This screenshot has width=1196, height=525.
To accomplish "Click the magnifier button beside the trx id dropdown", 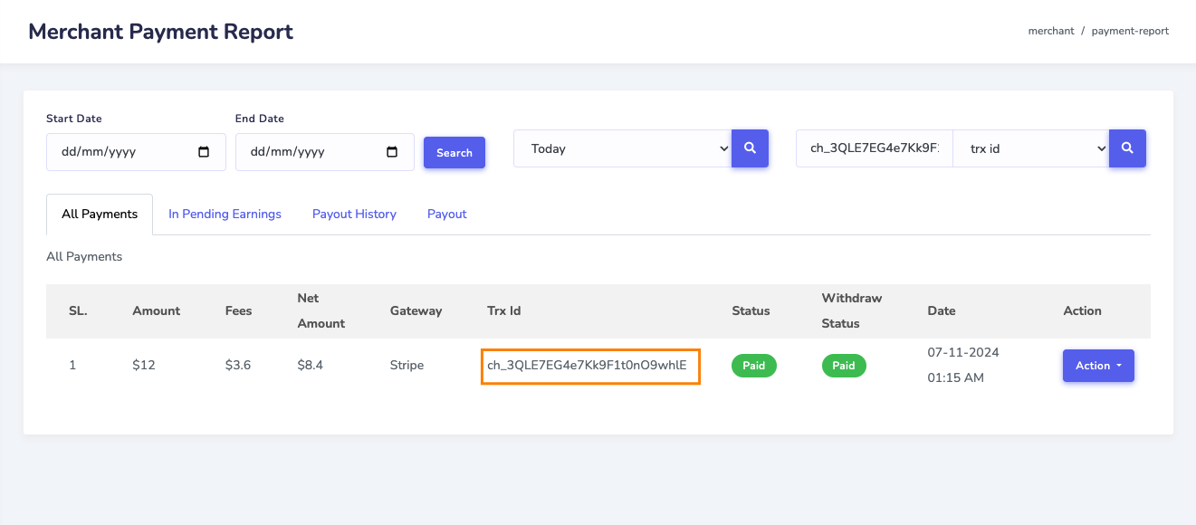I will pyautogui.click(x=1127, y=148).
